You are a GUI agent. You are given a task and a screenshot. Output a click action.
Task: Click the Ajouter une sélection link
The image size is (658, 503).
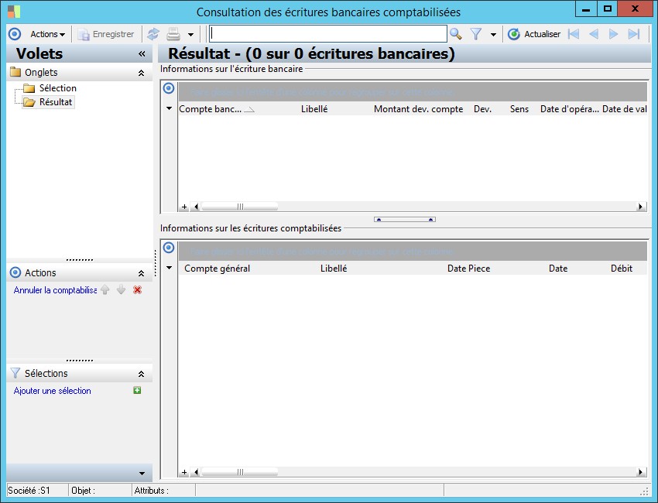(53, 391)
